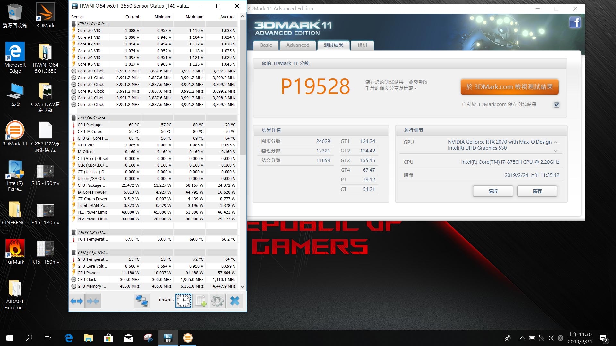Switch to the Basic tab

coord(266,45)
